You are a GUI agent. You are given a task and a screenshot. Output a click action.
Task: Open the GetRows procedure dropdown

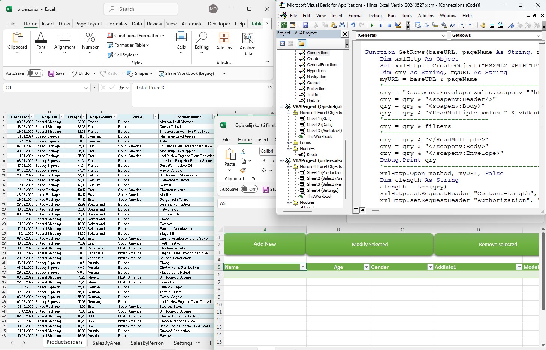[539, 35]
